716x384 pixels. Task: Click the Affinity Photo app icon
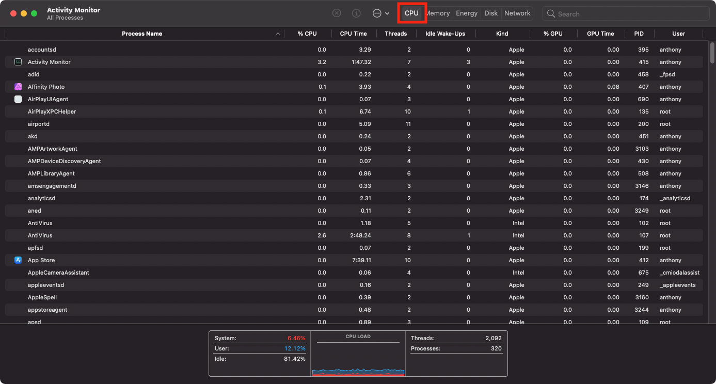(x=18, y=87)
